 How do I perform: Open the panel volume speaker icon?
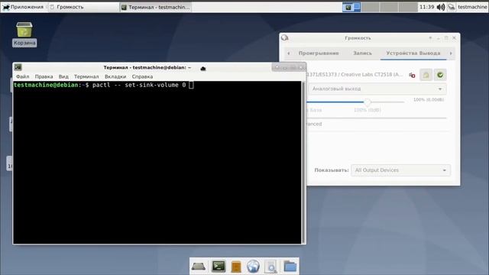[441, 7]
